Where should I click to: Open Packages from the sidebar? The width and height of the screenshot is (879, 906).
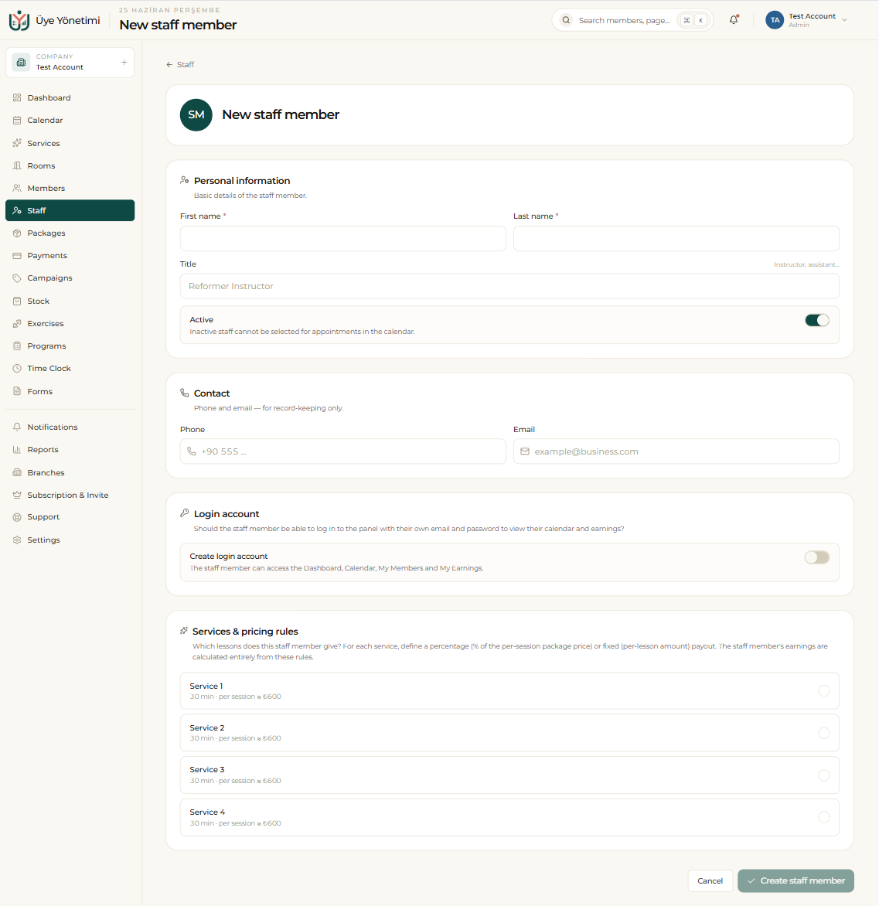(70, 233)
